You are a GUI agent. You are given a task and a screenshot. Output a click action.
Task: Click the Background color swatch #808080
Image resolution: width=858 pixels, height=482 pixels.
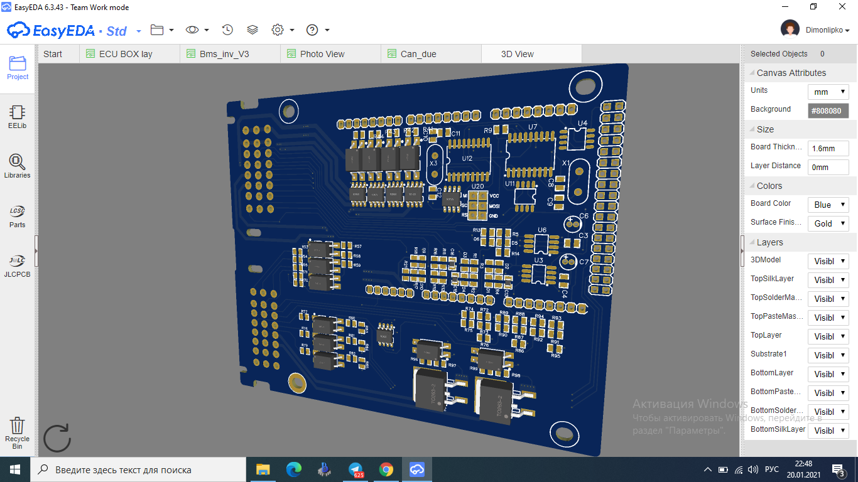tap(828, 110)
